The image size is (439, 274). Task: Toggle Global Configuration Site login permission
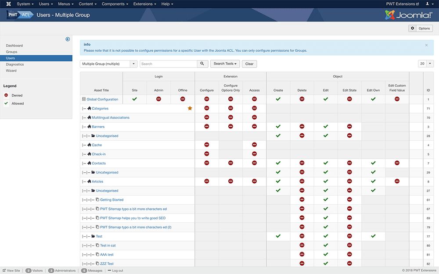pyautogui.click(x=135, y=99)
